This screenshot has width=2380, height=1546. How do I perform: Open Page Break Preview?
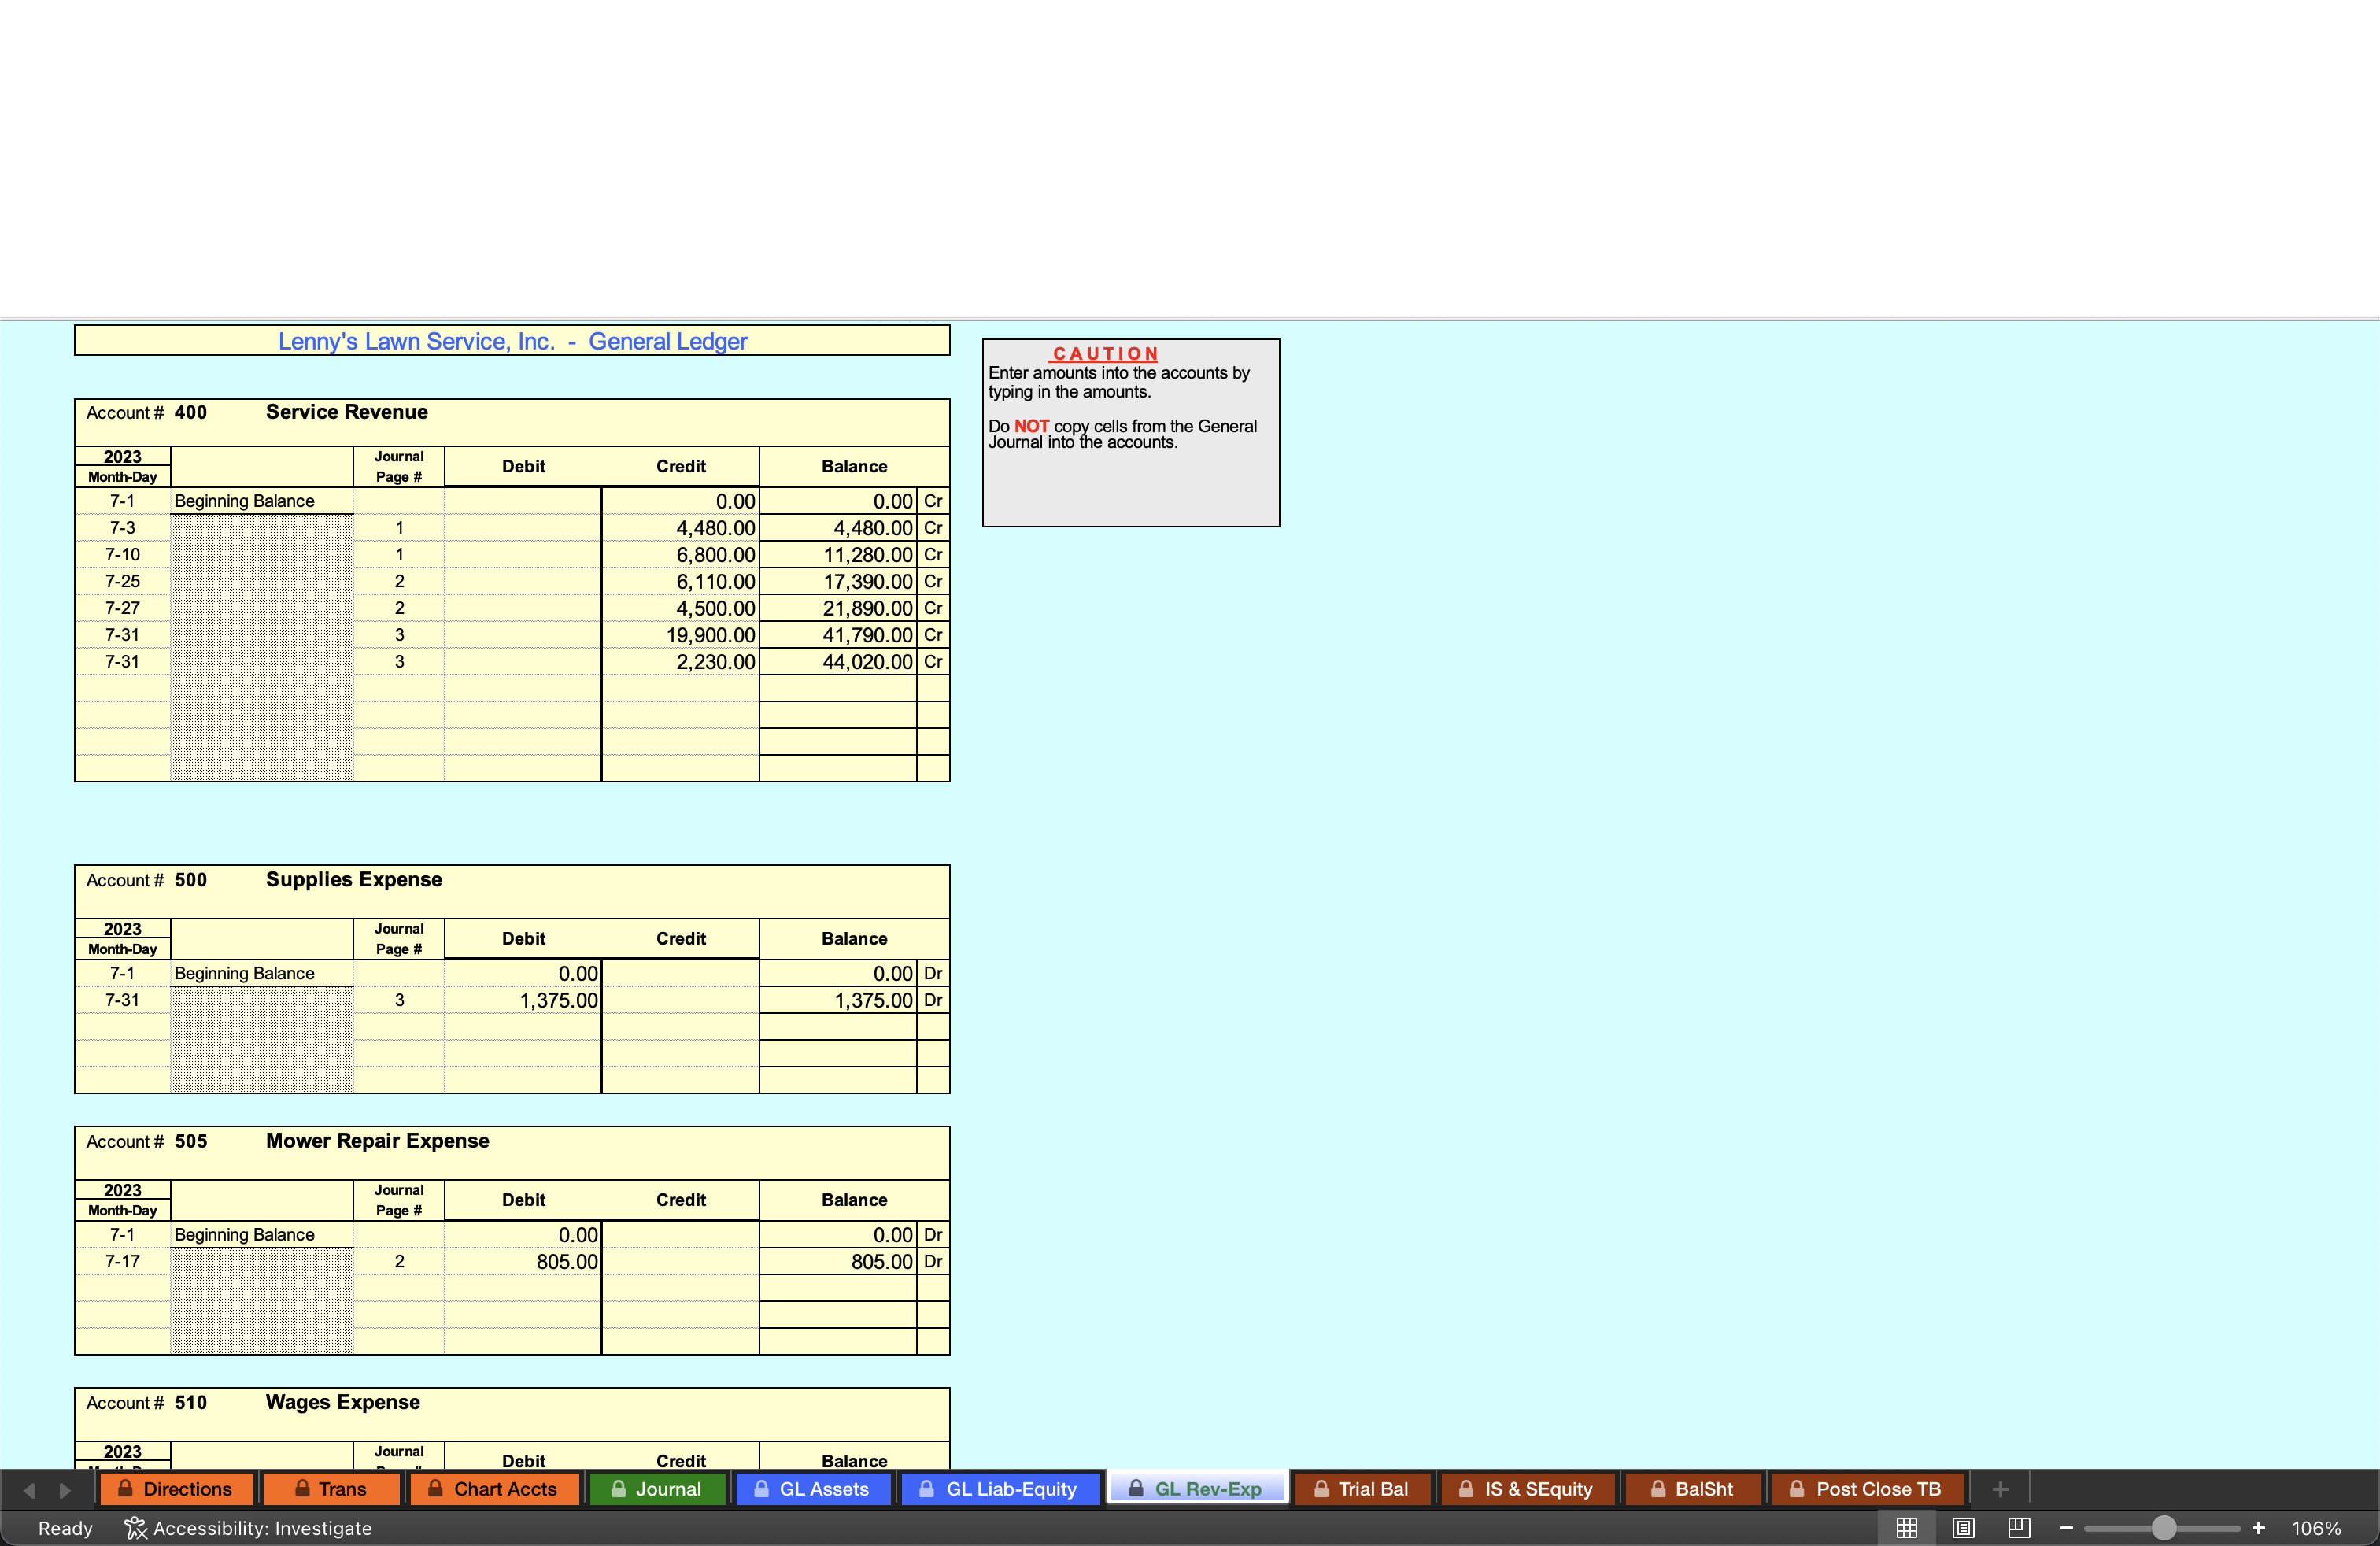pyautogui.click(x=2019, y=1527)
